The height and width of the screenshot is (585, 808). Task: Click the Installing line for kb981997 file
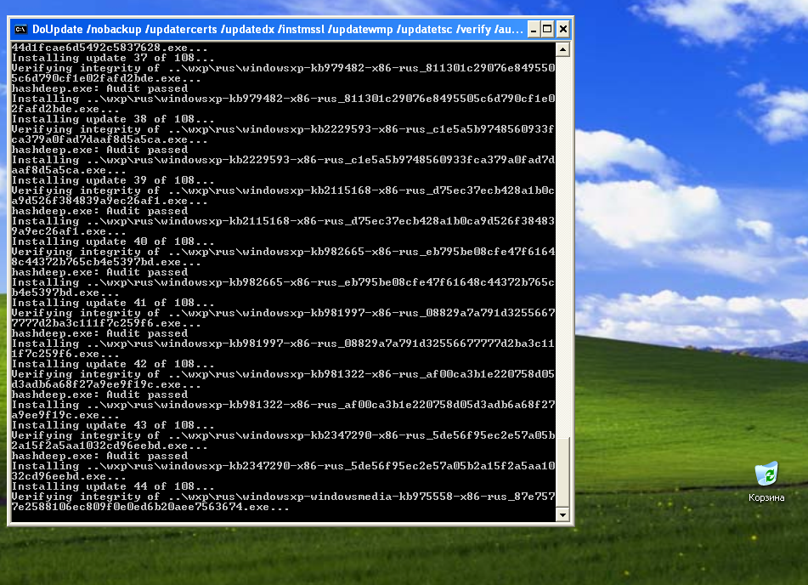tap(284, 344)
